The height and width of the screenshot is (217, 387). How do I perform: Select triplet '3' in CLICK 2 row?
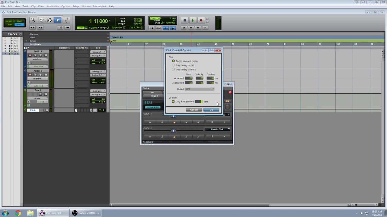tap(212, 137)
